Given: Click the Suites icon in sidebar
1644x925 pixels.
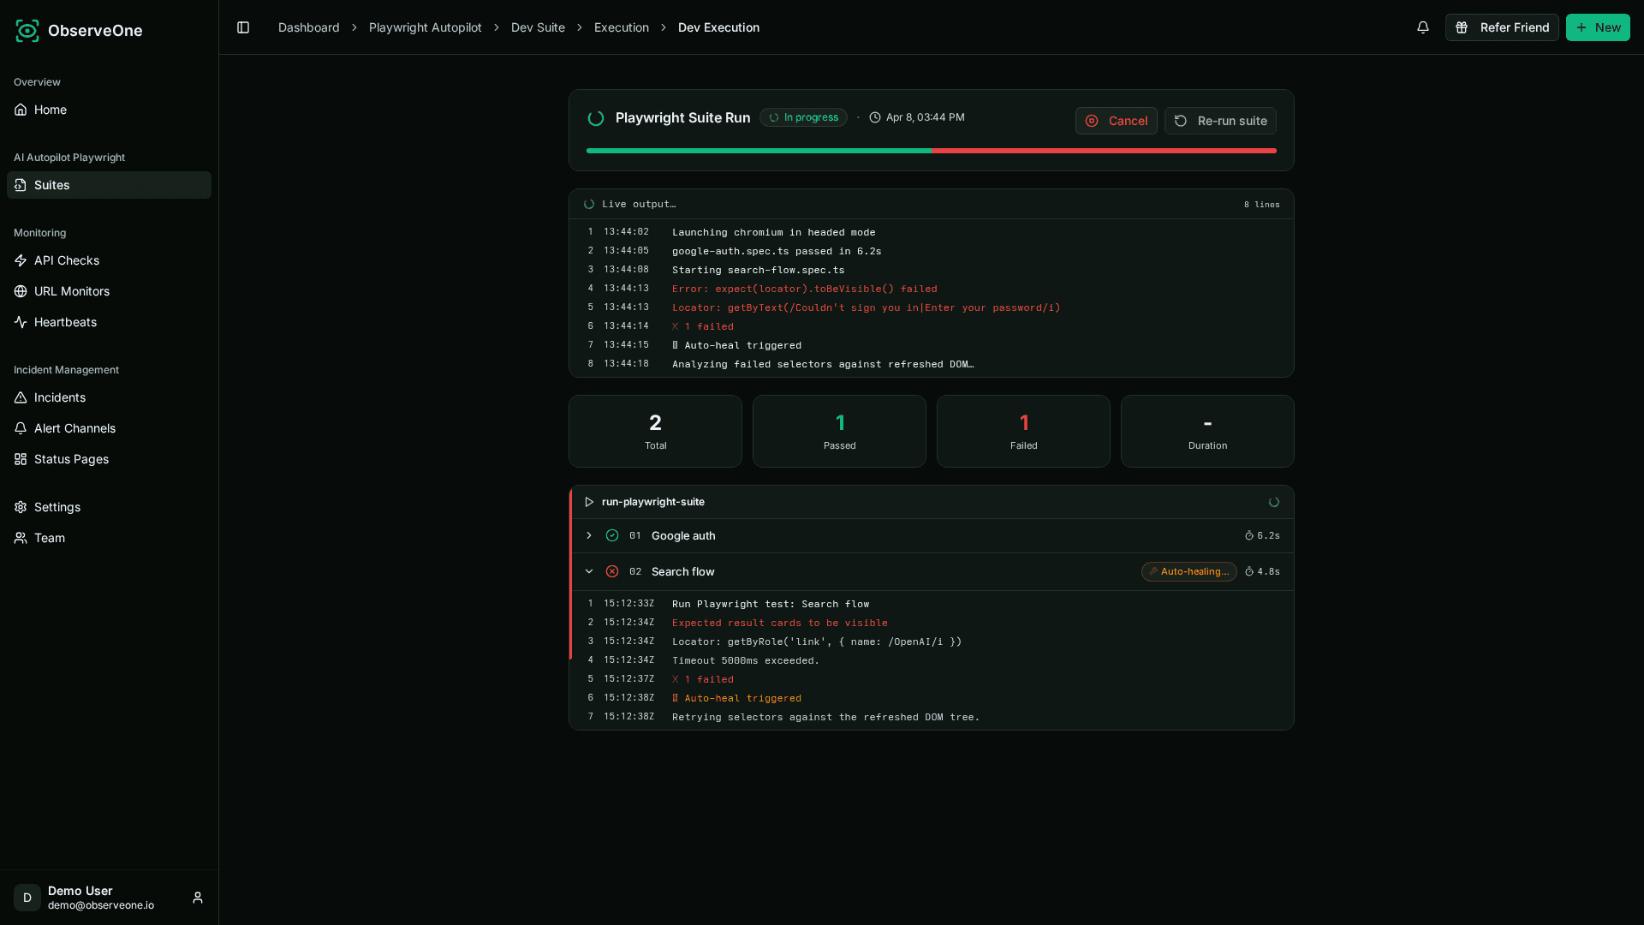Looking at the screenshot, I should [21, 185].
